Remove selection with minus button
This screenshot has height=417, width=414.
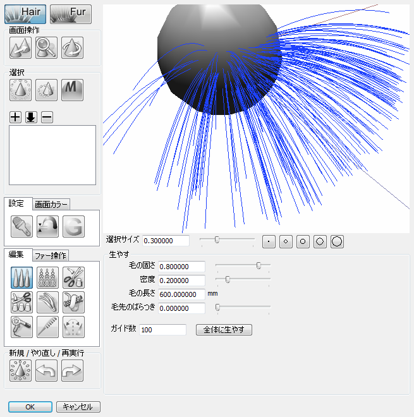47,118
